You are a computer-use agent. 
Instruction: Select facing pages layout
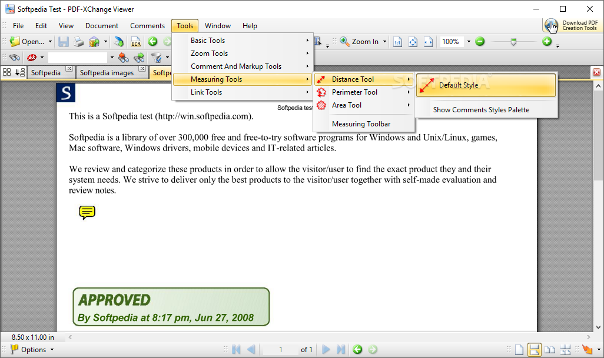coord(550,350)
